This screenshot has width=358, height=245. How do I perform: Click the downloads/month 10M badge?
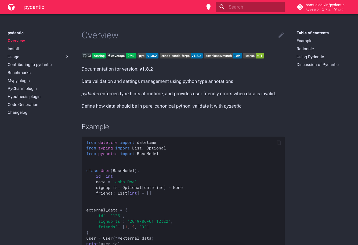(x=223, y=56)
